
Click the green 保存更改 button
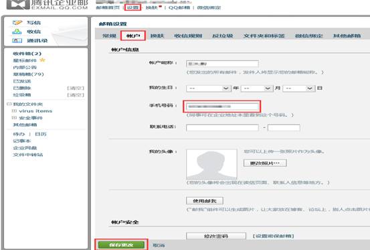pyautogui.click(x=121, y=245)
